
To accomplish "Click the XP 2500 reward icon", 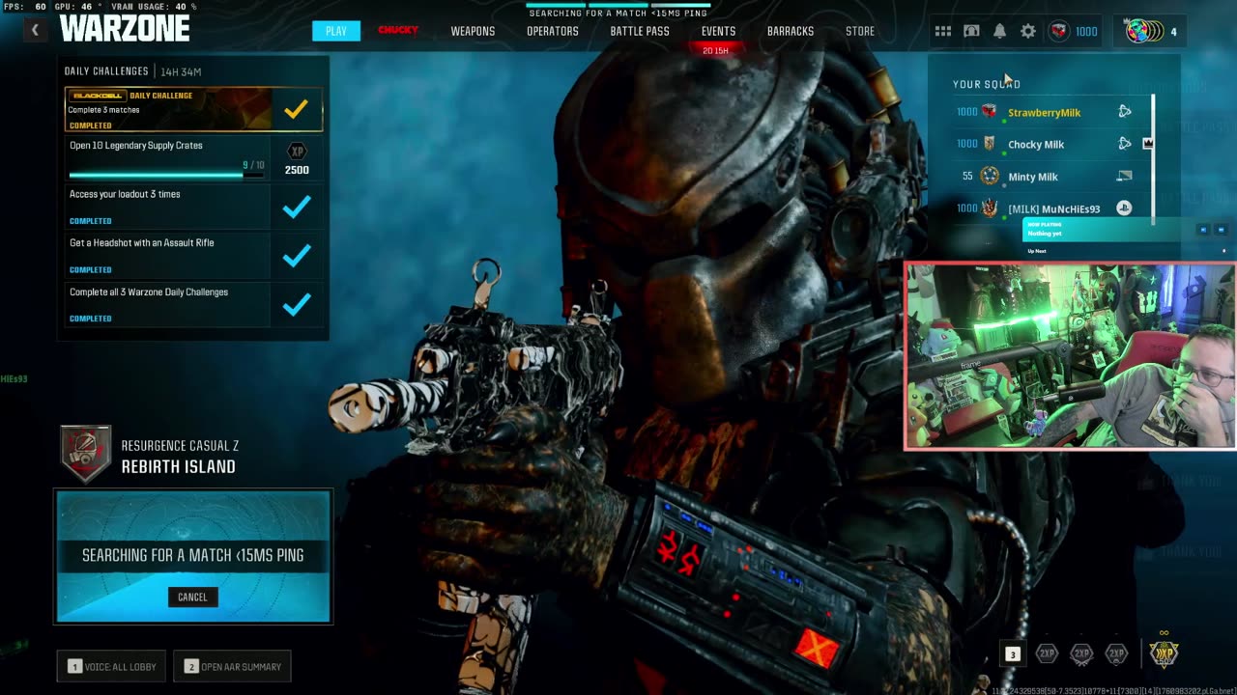I will [x=297, y=159].
